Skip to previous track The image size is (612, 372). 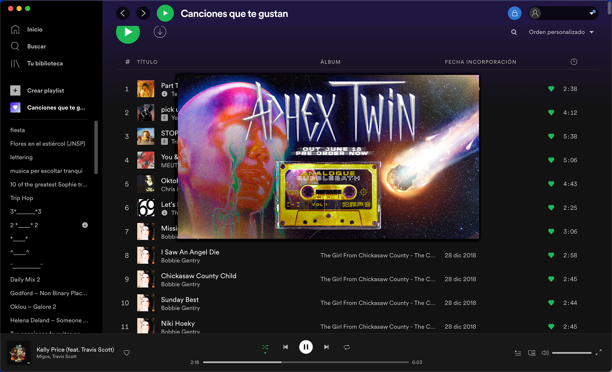pyautogui.click(x=286, y=347)
